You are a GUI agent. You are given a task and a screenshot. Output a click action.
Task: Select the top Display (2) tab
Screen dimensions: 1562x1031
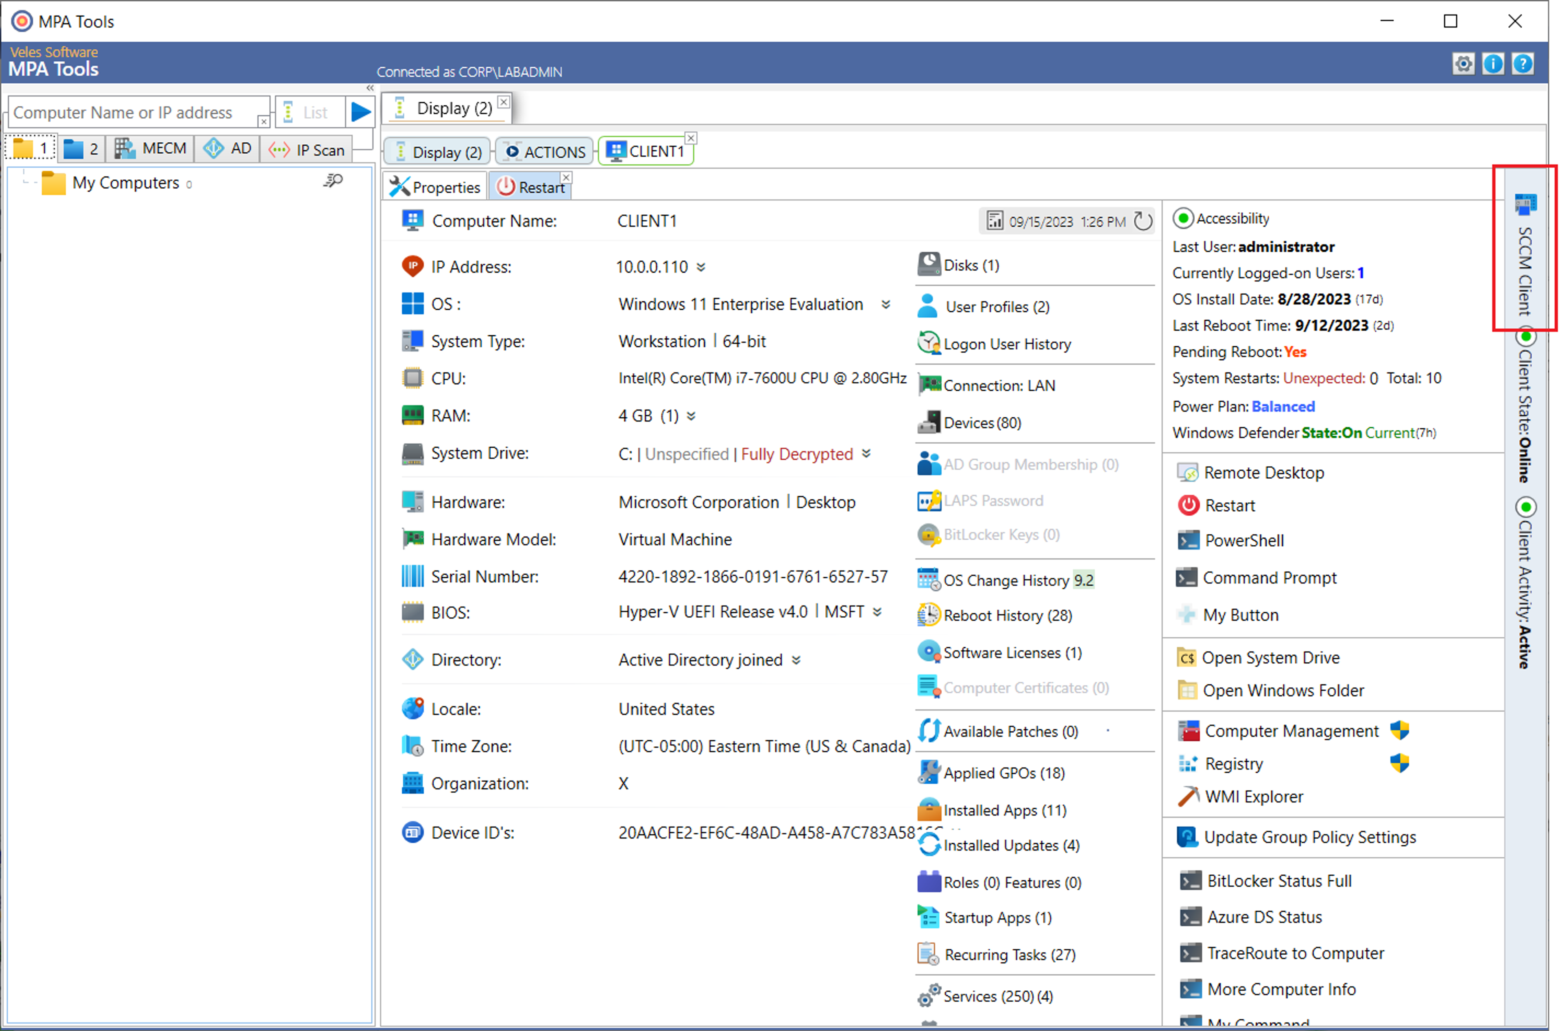click(447, 108)
